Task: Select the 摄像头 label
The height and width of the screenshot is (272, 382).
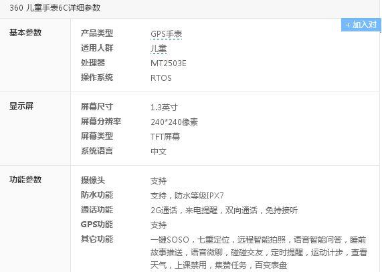Action: (93, 180)
